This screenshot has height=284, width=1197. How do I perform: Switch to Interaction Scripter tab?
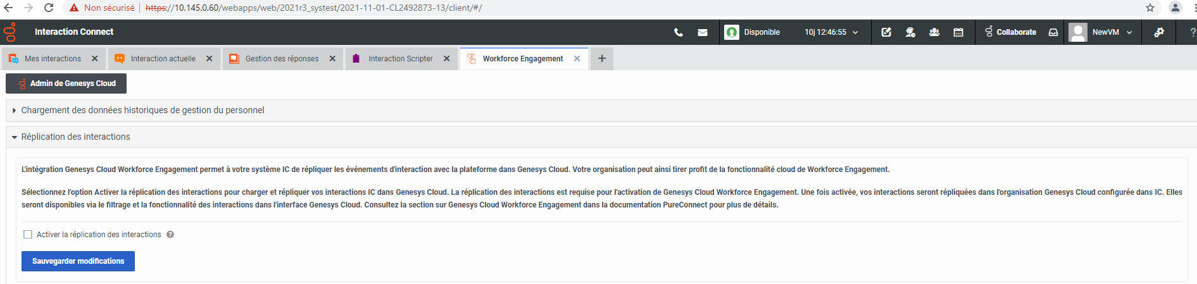(x=400, y=59)
